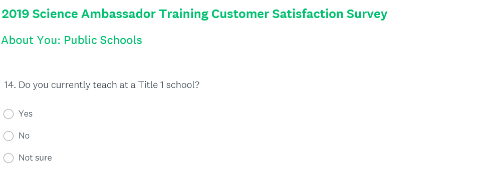
Task: Click the 'No' answer label text
Action: [24, 135]
